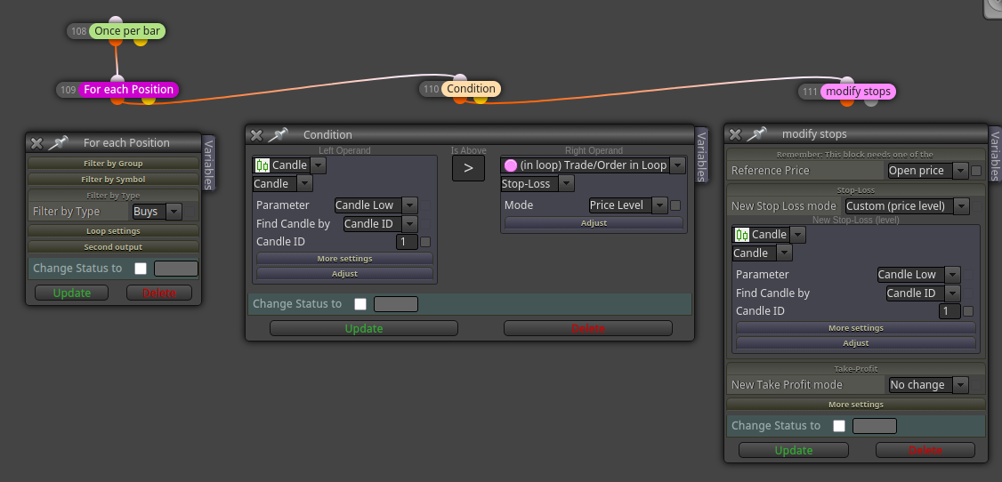Close the Condition panel
The width and height of the screenshot is (1002, 482).
tap(256, 135)
